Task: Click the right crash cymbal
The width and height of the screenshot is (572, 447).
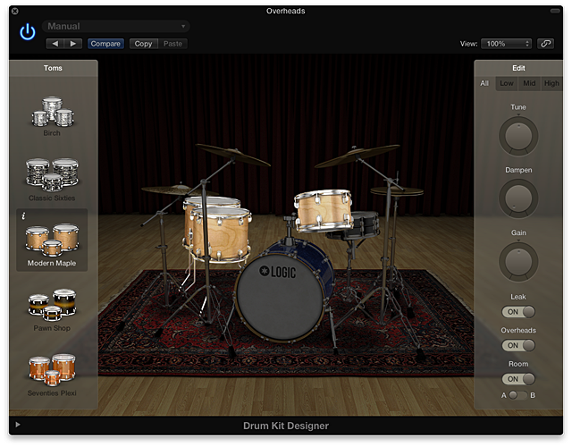Action: 357,156
